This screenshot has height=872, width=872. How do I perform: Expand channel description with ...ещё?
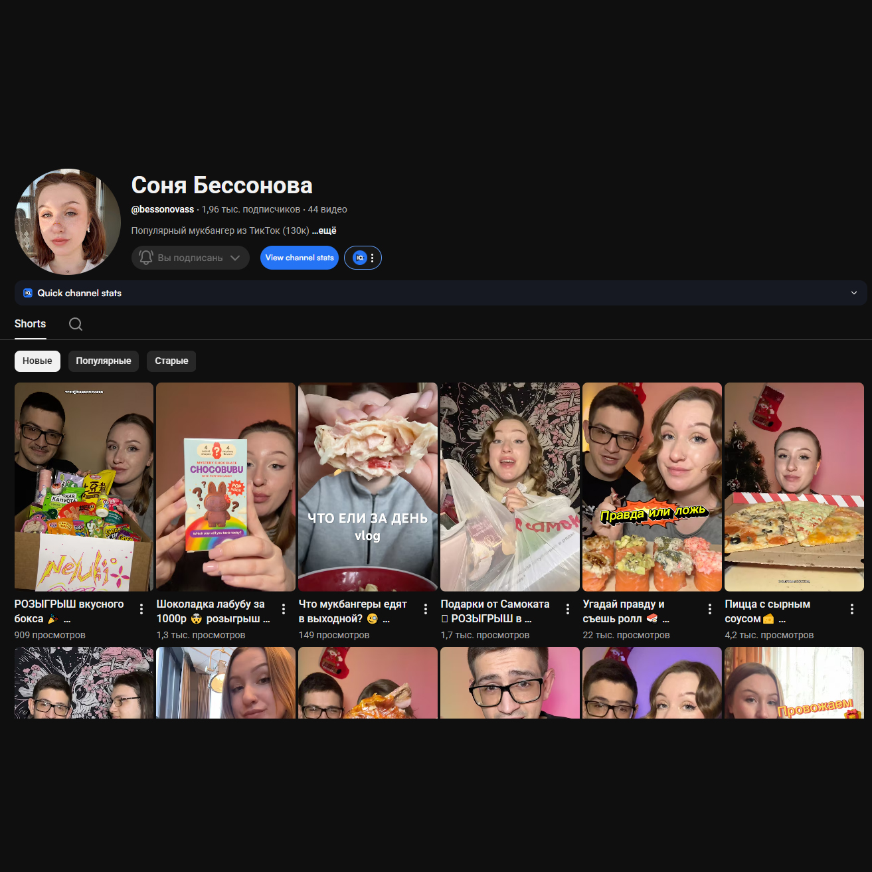coord(325,230)
